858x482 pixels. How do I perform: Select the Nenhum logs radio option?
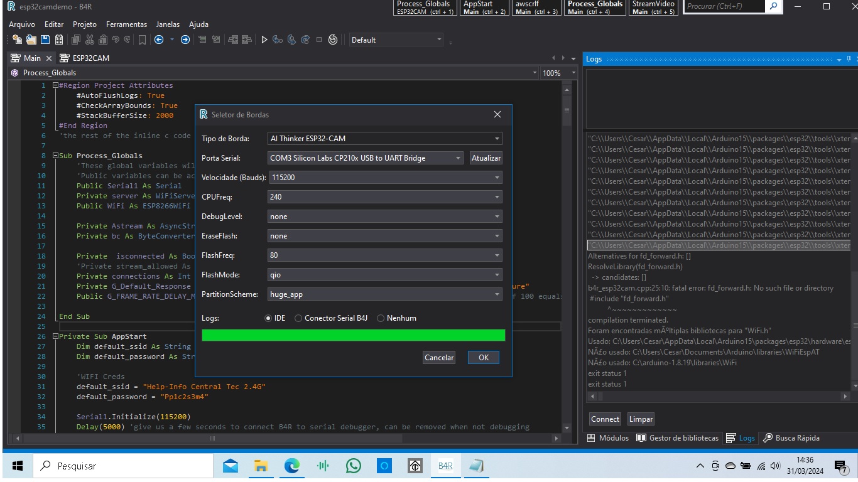(x=381, y=318)
